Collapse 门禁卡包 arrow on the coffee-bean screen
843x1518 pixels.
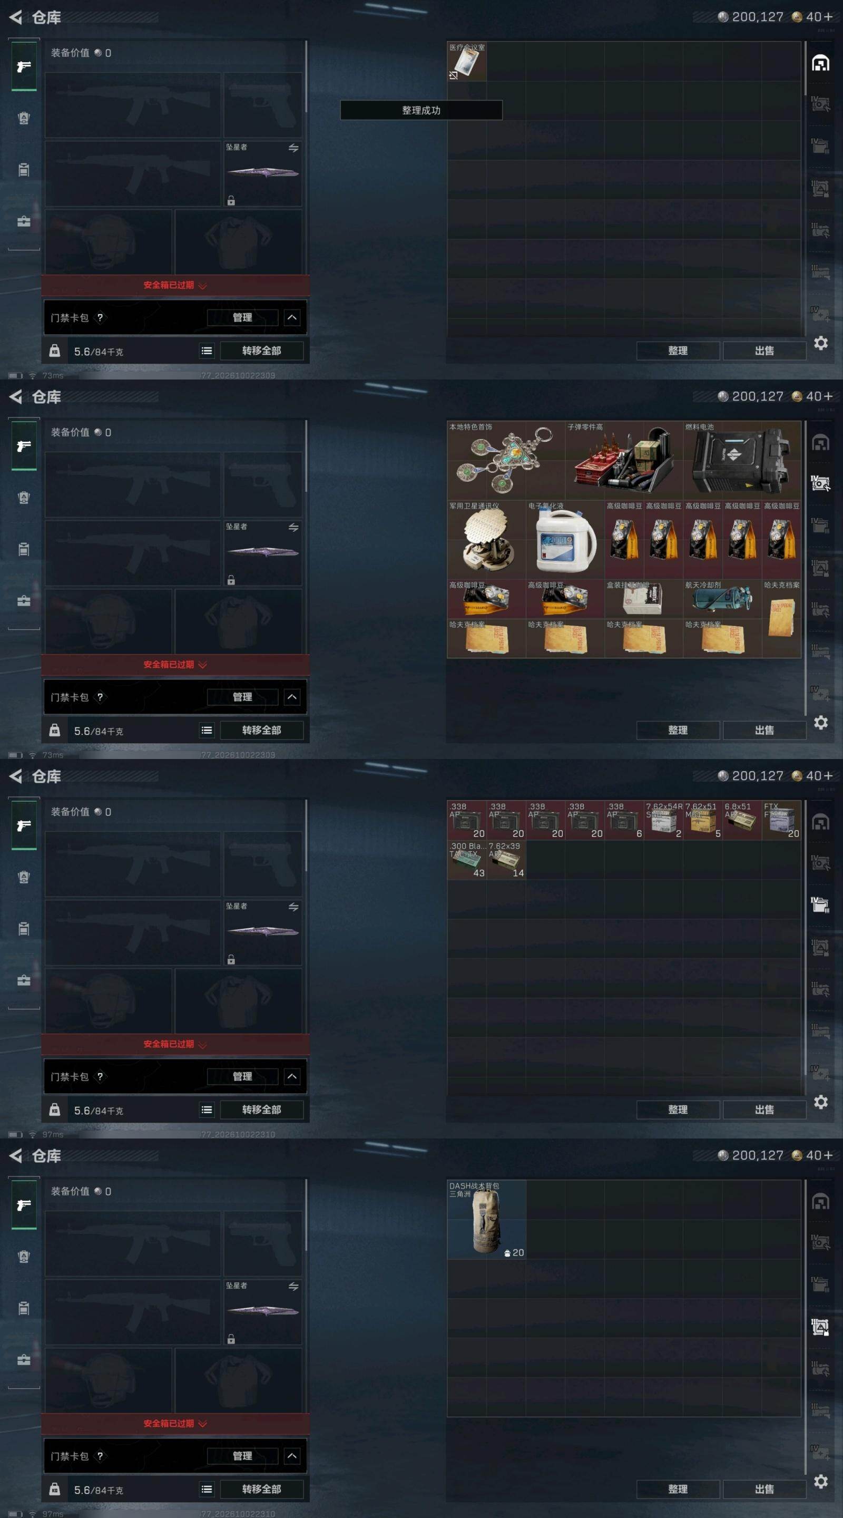291,696
